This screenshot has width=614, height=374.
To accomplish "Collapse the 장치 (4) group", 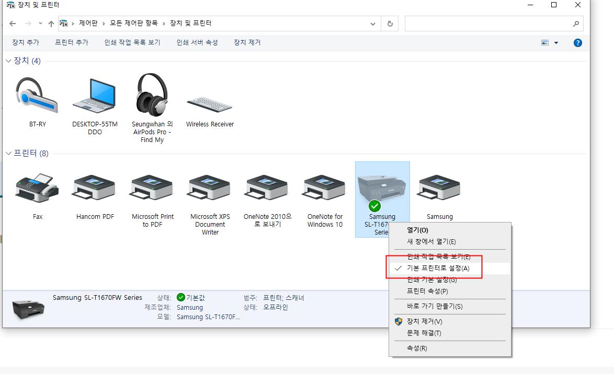I will coord(8,61).
